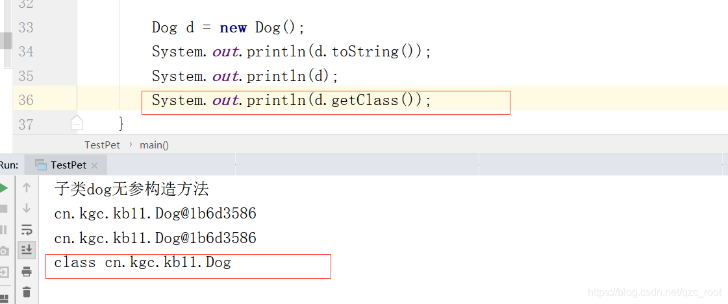Click main() in the breadcrumb

click(154, 145)
